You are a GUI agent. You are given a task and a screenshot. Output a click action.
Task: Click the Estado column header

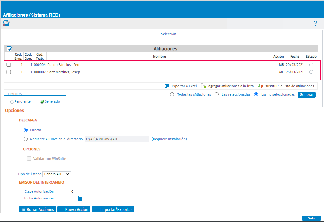pyautogui.click(x=311, y=56)
